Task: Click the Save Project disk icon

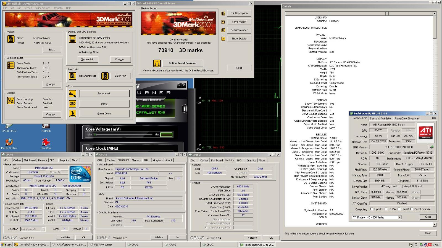Action: point(223,22)
